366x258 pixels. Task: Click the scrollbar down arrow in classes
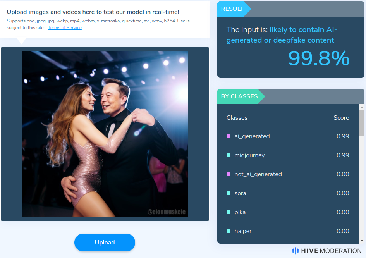(361, 241)
